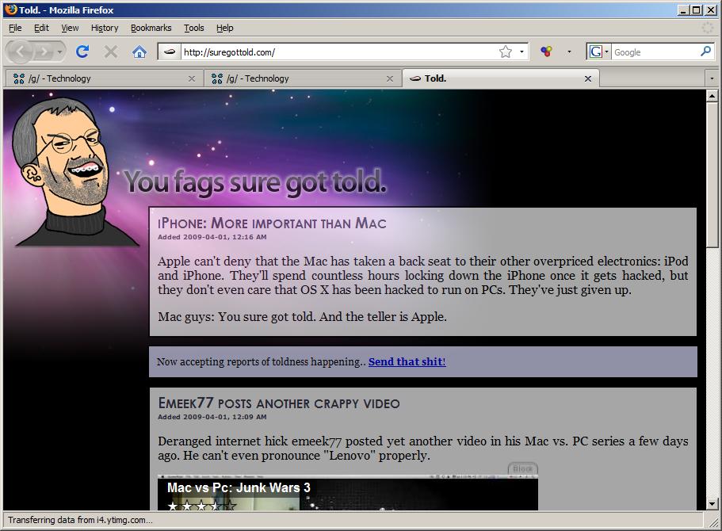Show the list all tabs dropdown
The image size is (722, 531).
click(x=712, y=78)
